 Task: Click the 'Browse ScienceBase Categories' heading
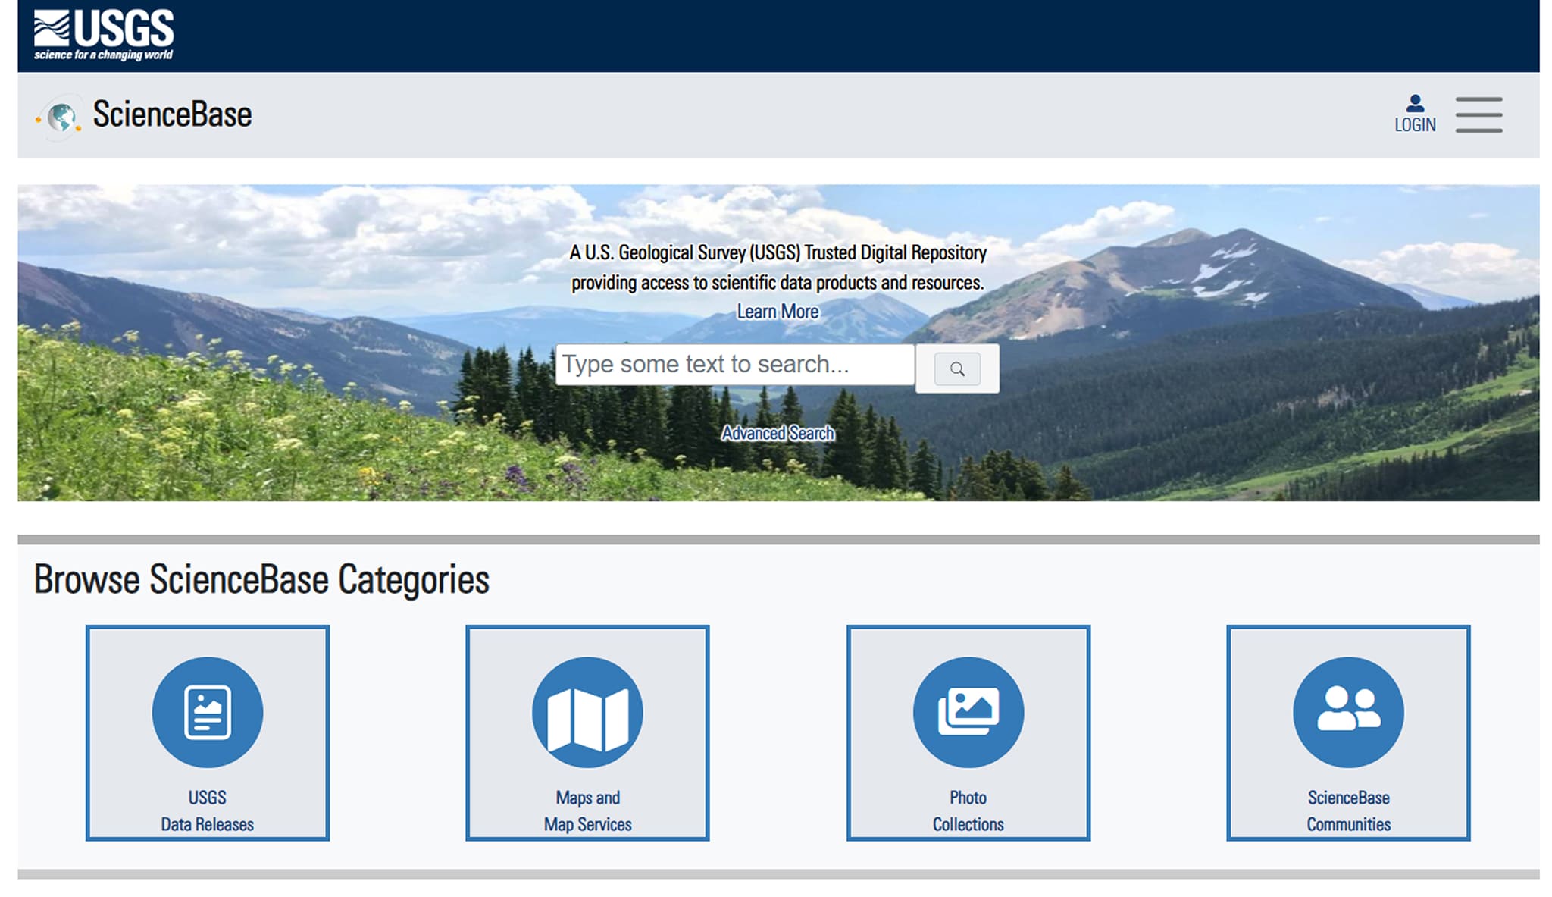coord(261,579)
